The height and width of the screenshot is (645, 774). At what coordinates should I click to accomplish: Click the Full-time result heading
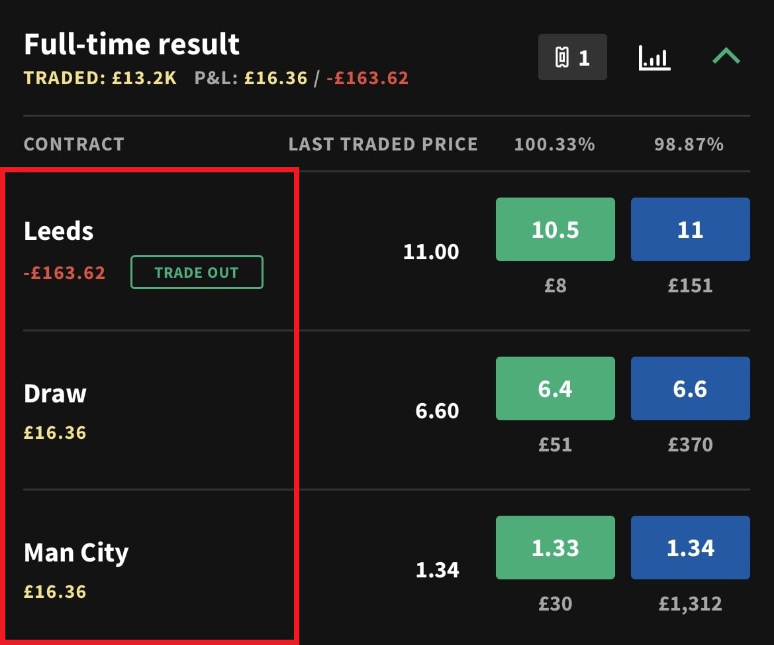click(x=132, y=44)
